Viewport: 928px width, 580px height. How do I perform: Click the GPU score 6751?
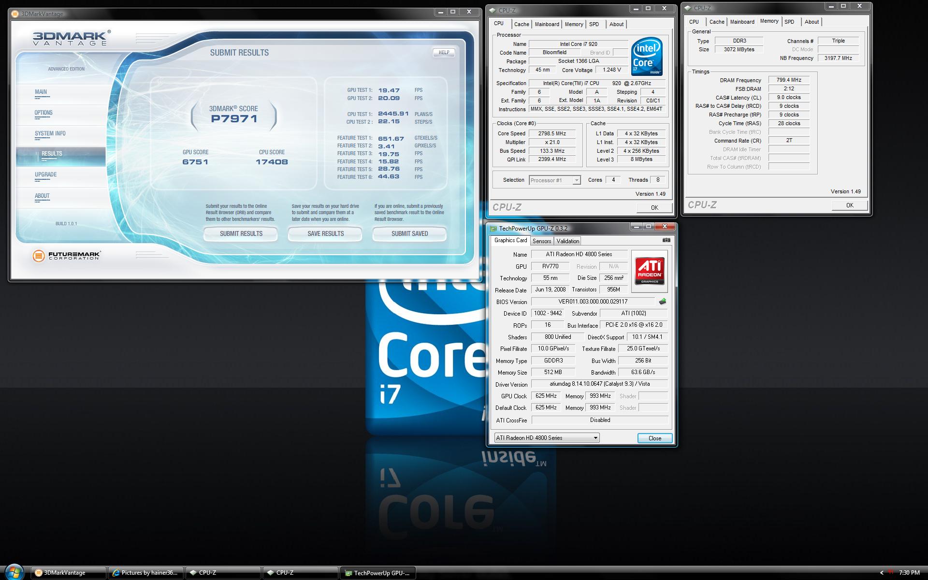pyautogui.click(x=195, y=162)
